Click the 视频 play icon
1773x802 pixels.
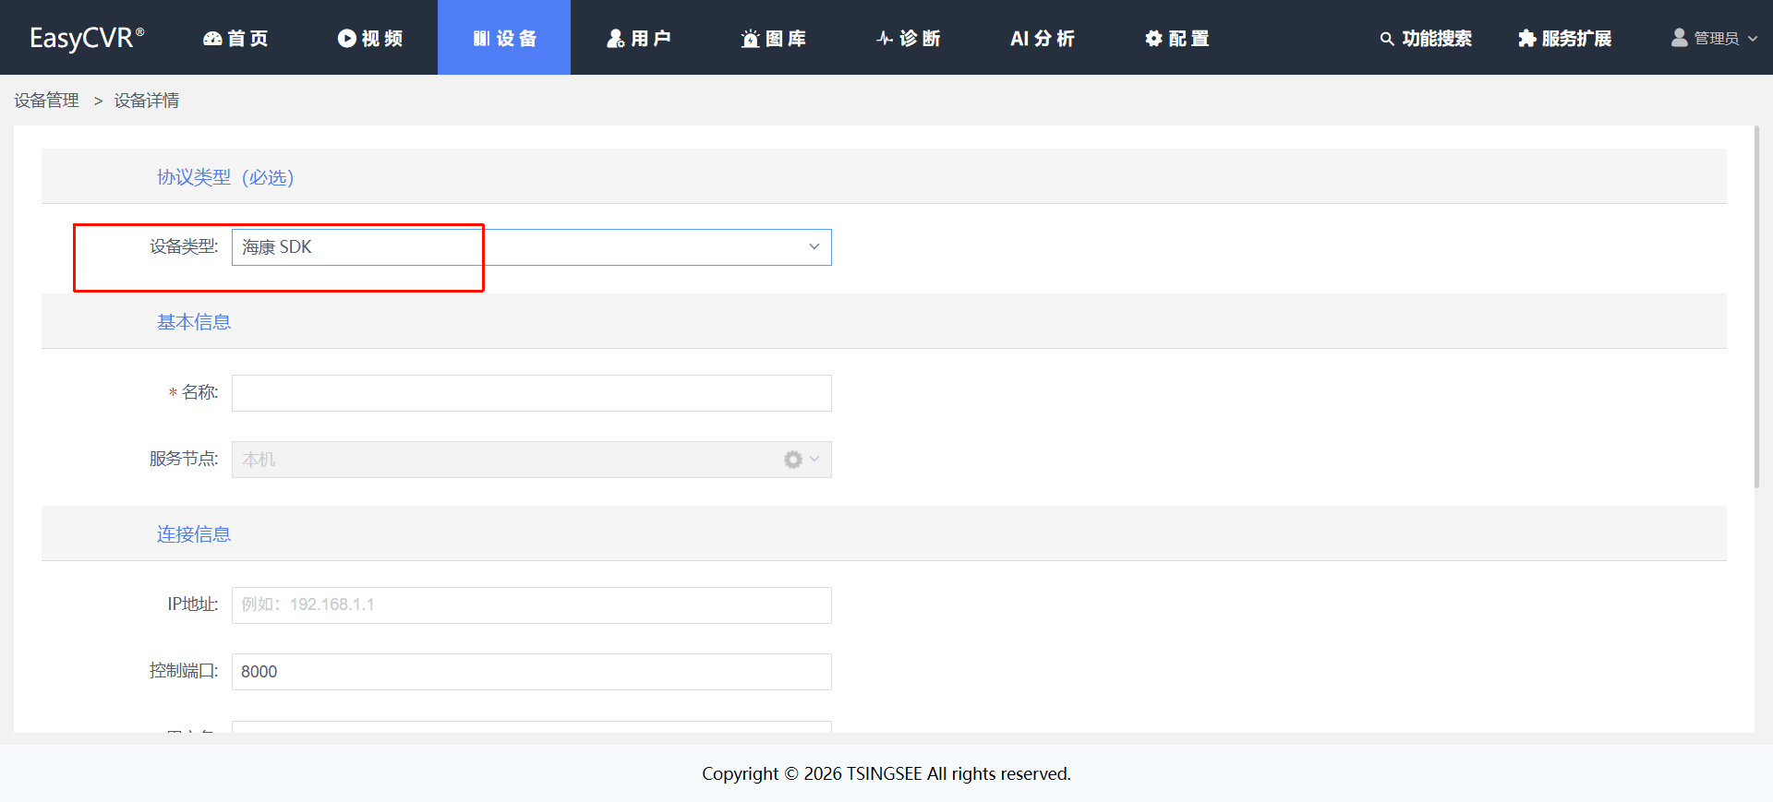(346, 39)
